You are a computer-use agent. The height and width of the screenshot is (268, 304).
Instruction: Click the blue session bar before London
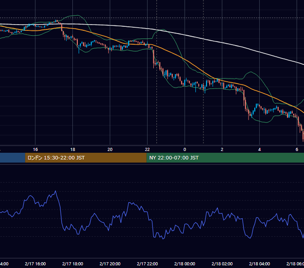pos(13,158)
